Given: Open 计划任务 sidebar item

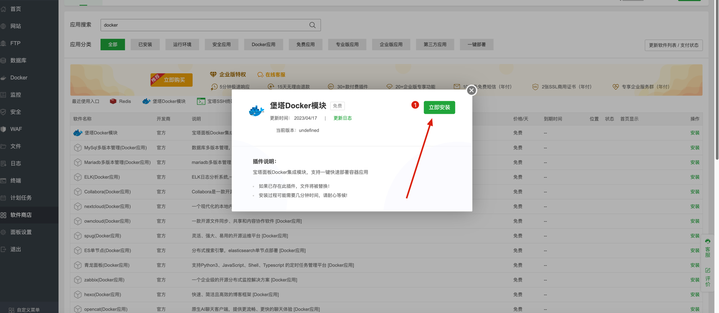Looking at the screenshot, I should [x=29, y=198].
